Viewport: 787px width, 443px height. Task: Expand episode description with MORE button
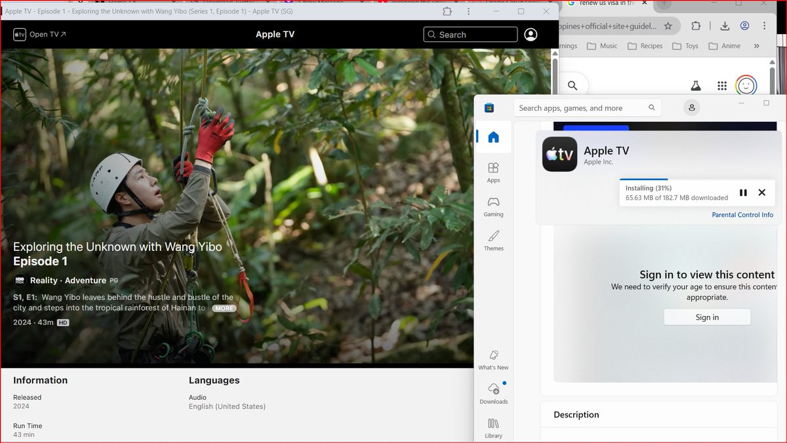[224, 308]
